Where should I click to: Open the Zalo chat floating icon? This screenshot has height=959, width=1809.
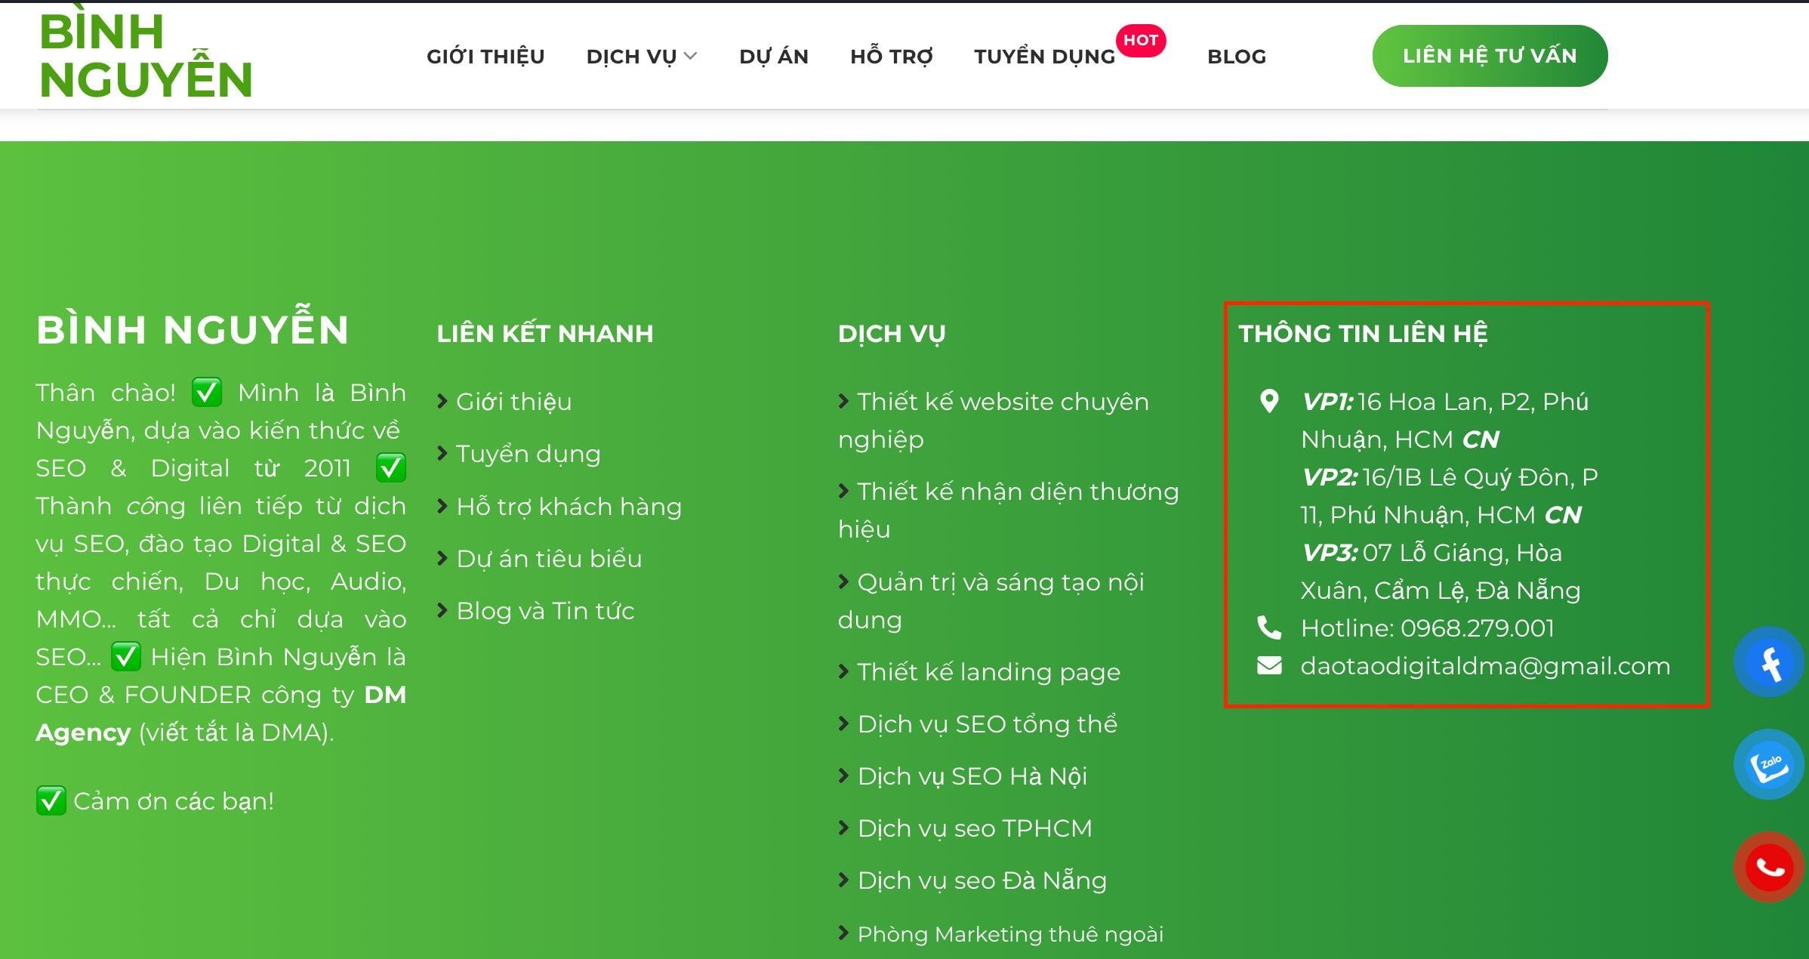pyautogui.click(x=1769, y=766)
